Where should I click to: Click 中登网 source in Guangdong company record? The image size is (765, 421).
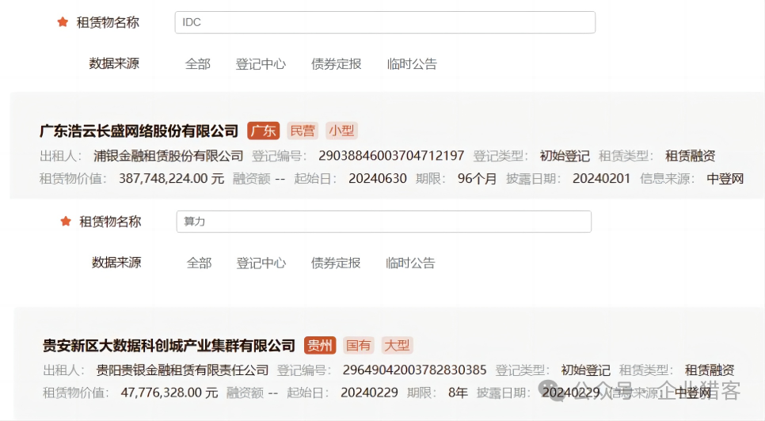click(x=725, y=179)
